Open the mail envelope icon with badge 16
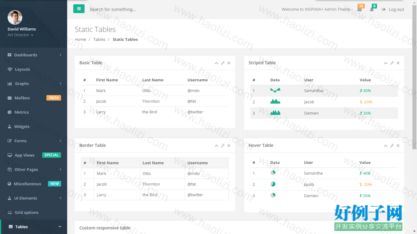 360,9
